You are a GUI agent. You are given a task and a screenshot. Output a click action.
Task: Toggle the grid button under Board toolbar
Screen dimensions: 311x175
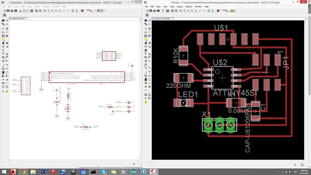click(147, 15)
